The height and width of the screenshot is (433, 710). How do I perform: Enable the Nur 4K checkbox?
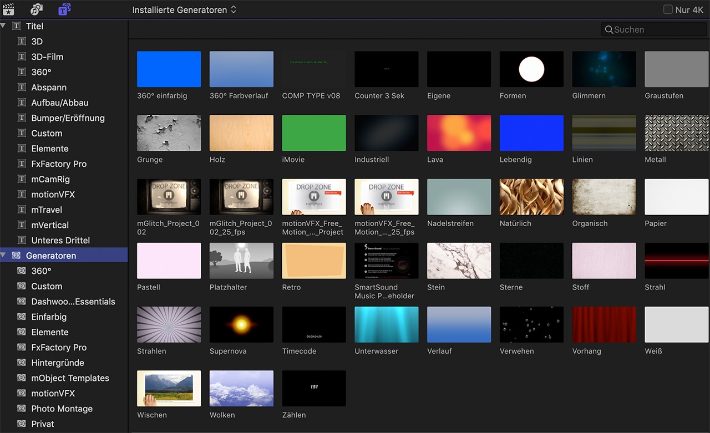(x=668, y=9)
